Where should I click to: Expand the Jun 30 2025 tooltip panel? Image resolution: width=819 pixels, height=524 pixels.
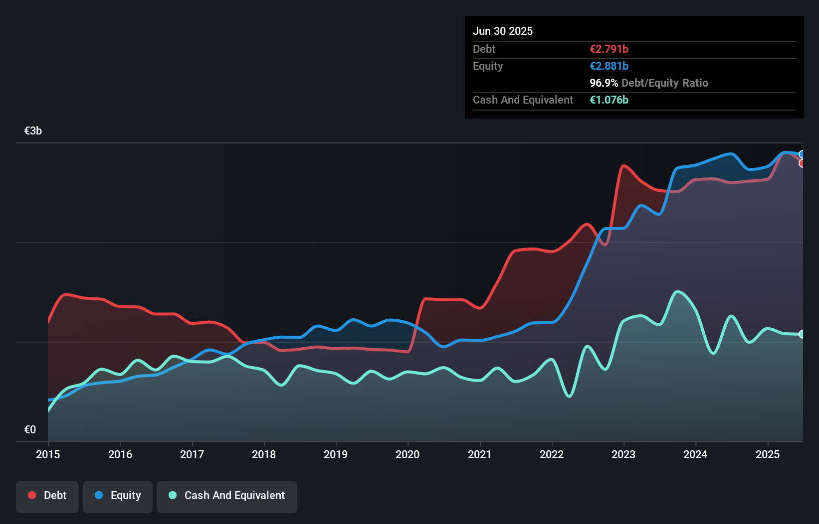pyautogui.click(x=503, y=31)
